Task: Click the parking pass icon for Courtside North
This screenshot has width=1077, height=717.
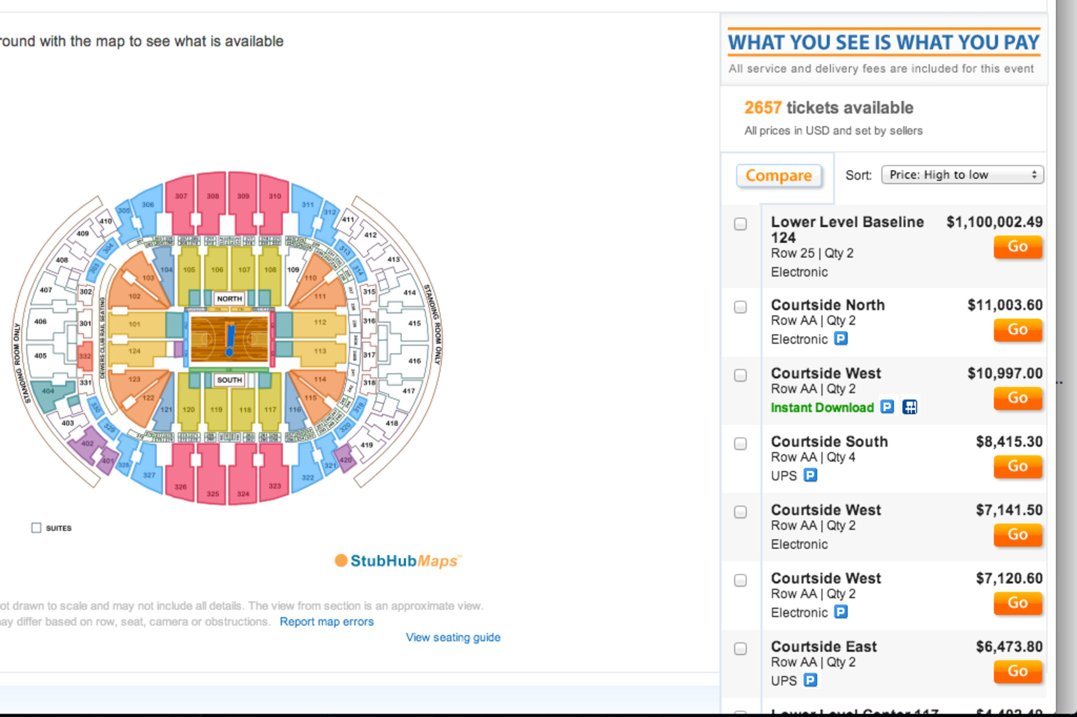Action: point(841,339)
